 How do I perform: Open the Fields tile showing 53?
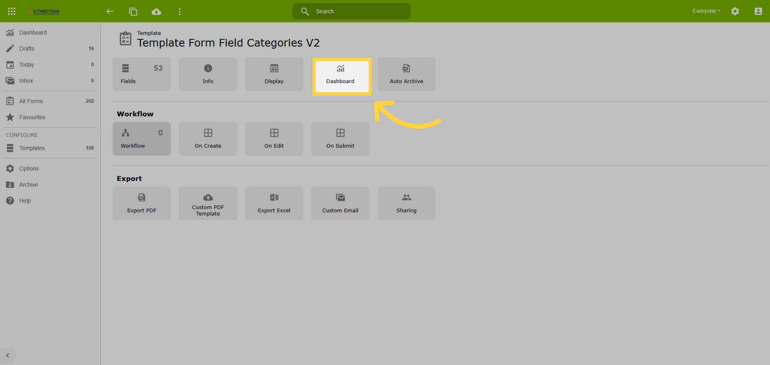pos(141,74)
